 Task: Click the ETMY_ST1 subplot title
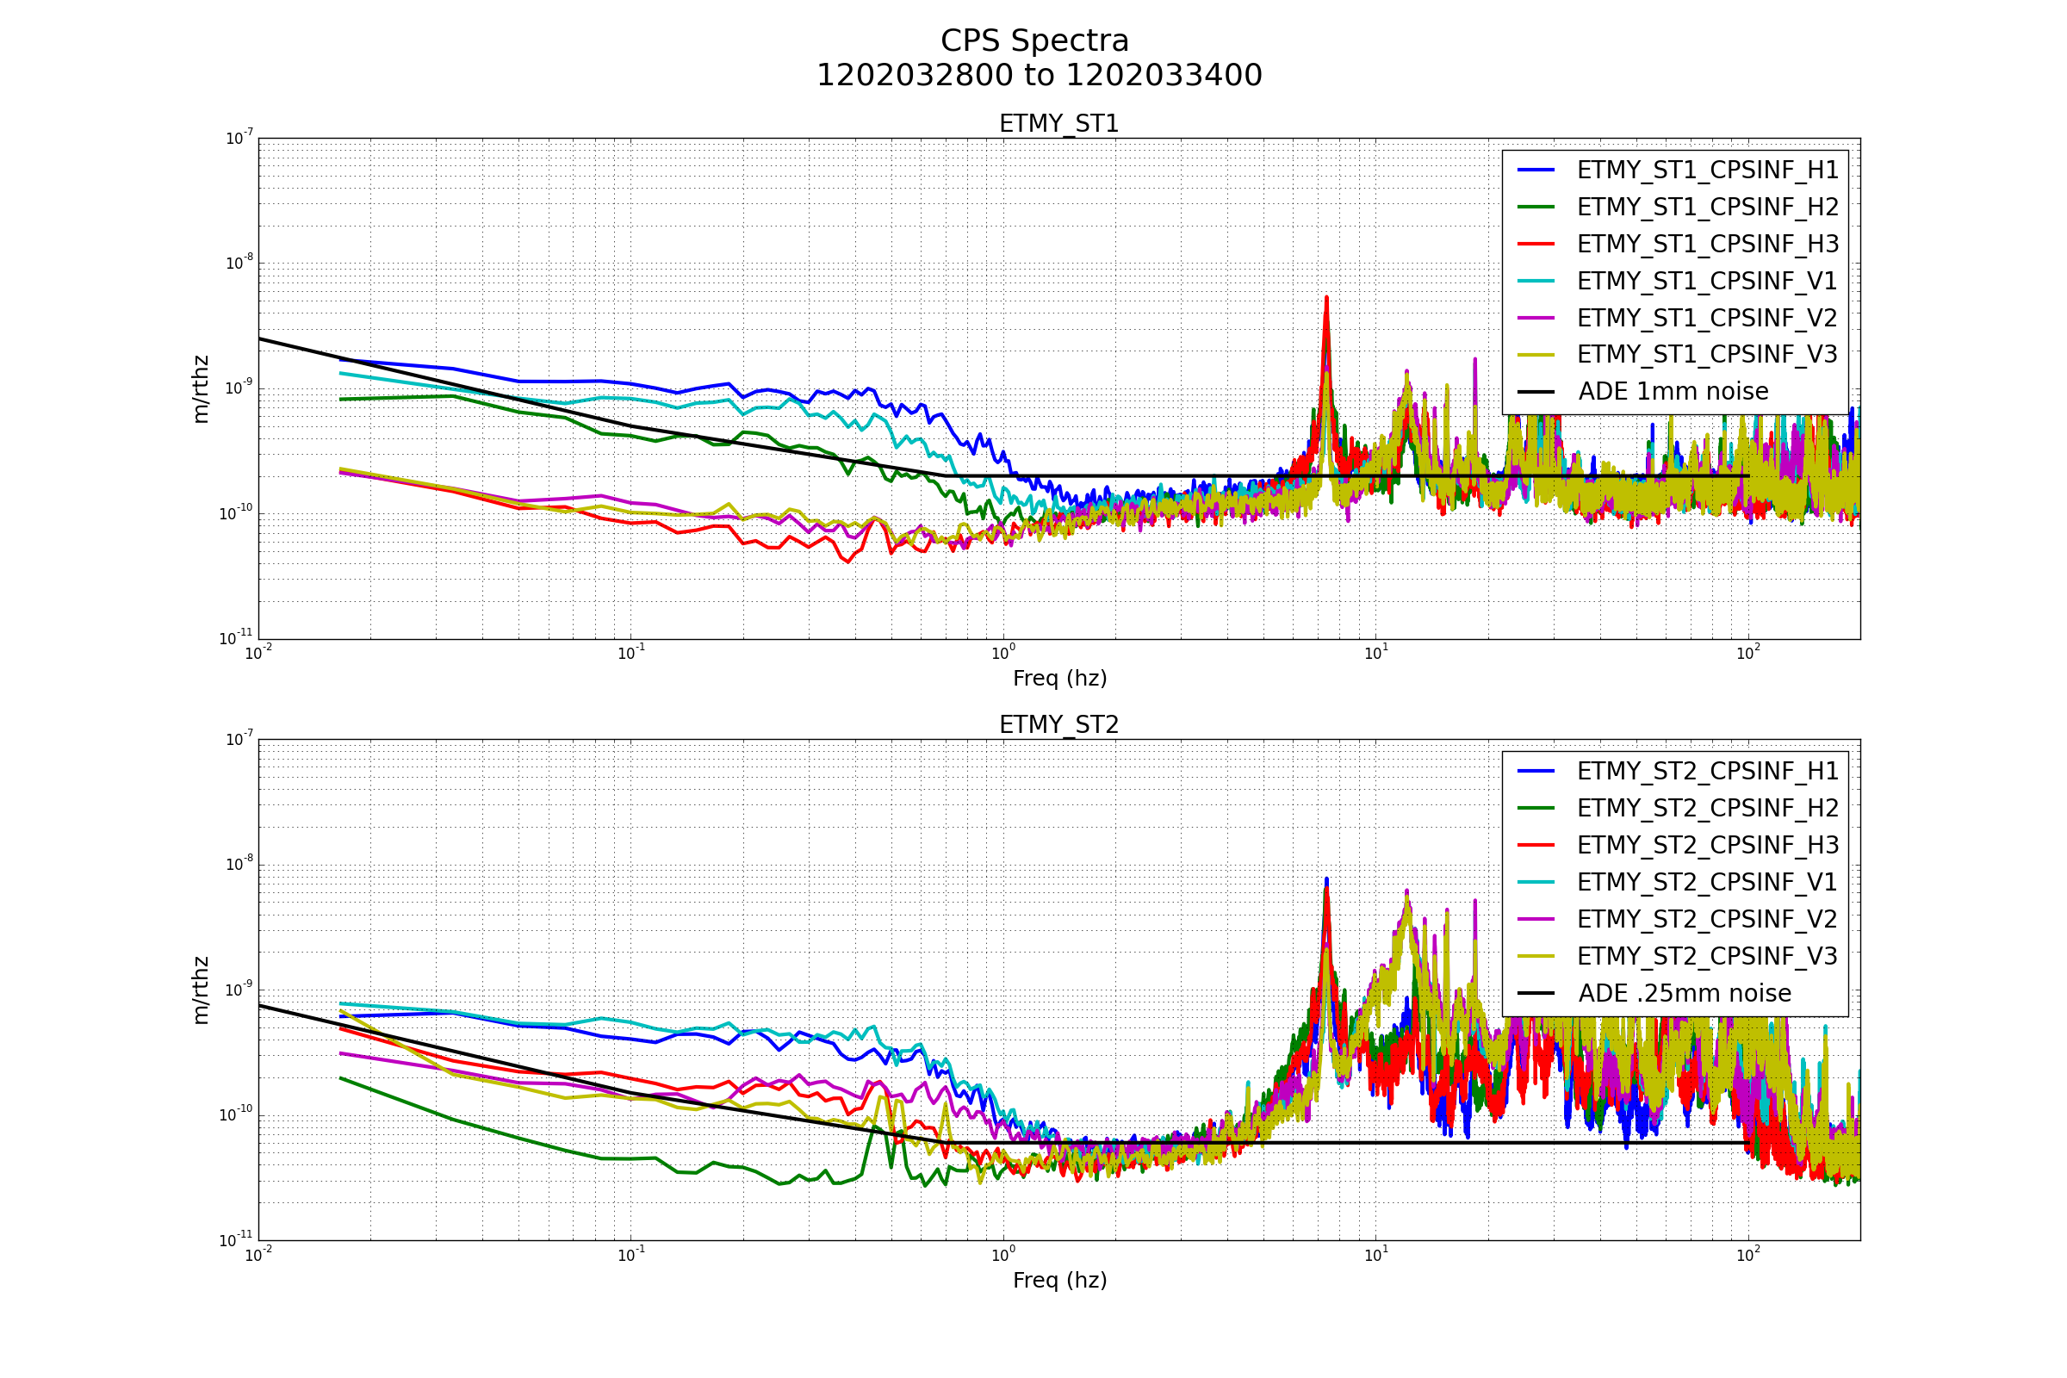coord(1059,124)
